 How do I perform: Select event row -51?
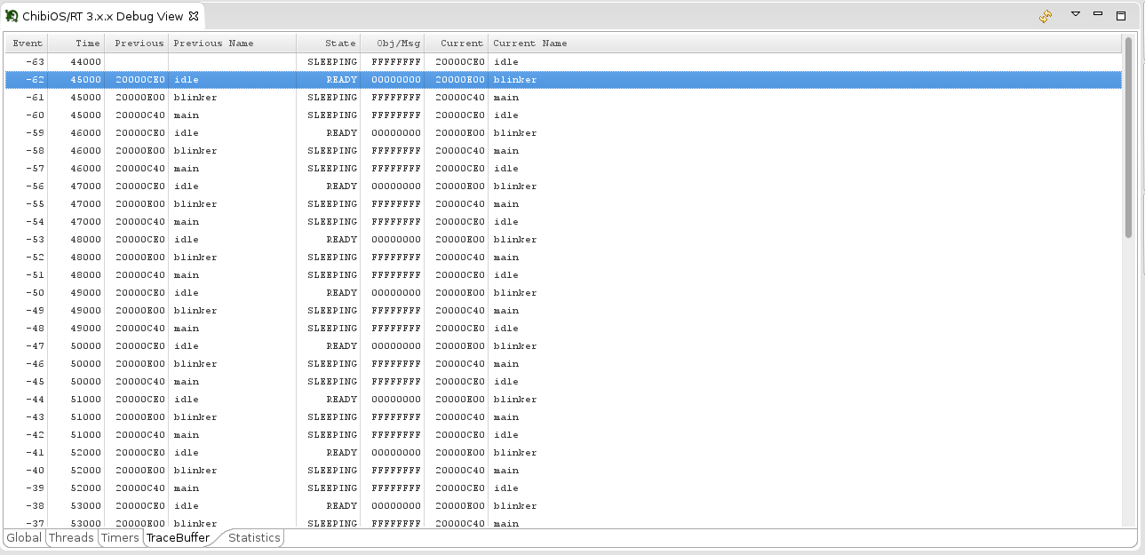563,275
